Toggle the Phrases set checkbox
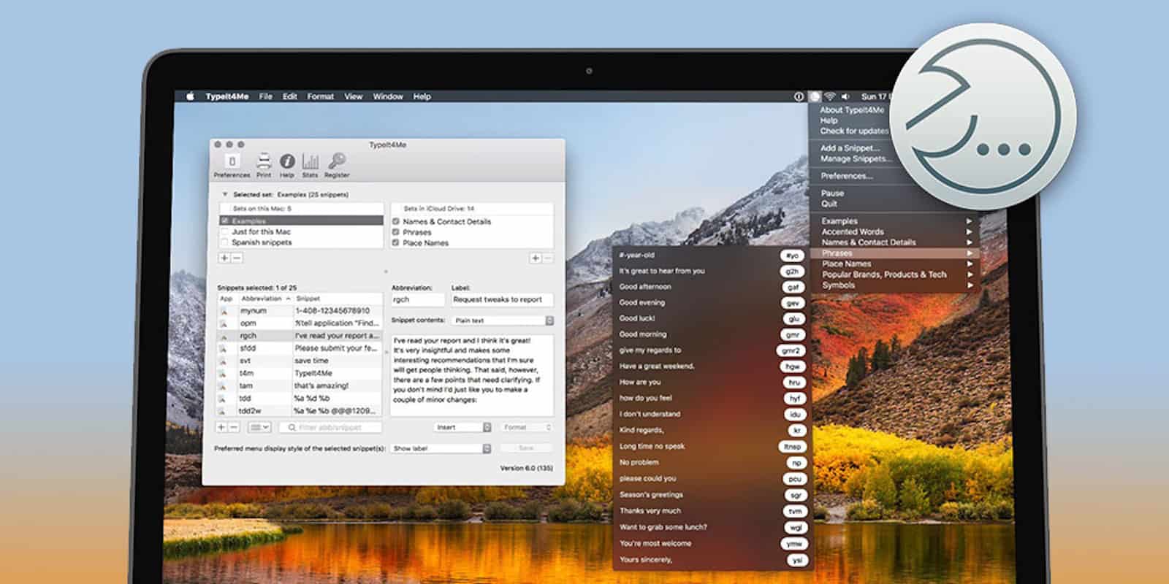 coord(396,232)
